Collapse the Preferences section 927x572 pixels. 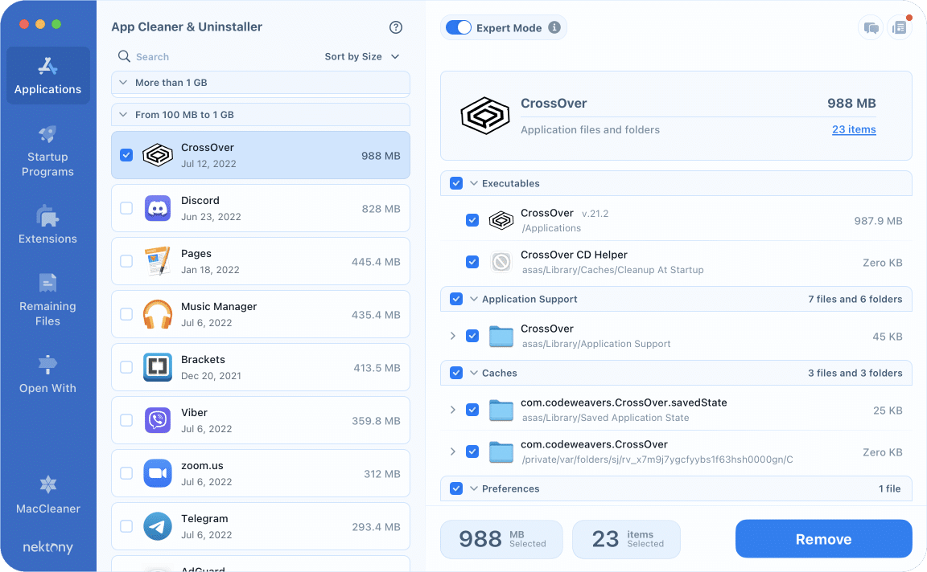473,488
